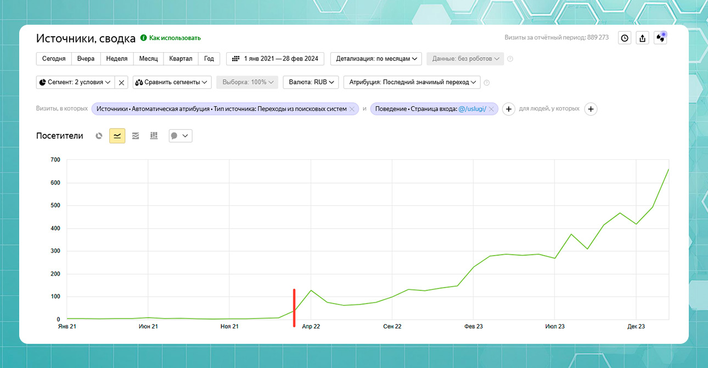Expand the 'Атрибуция' model dropdown

pyautogui.click(x=412, y=82)
